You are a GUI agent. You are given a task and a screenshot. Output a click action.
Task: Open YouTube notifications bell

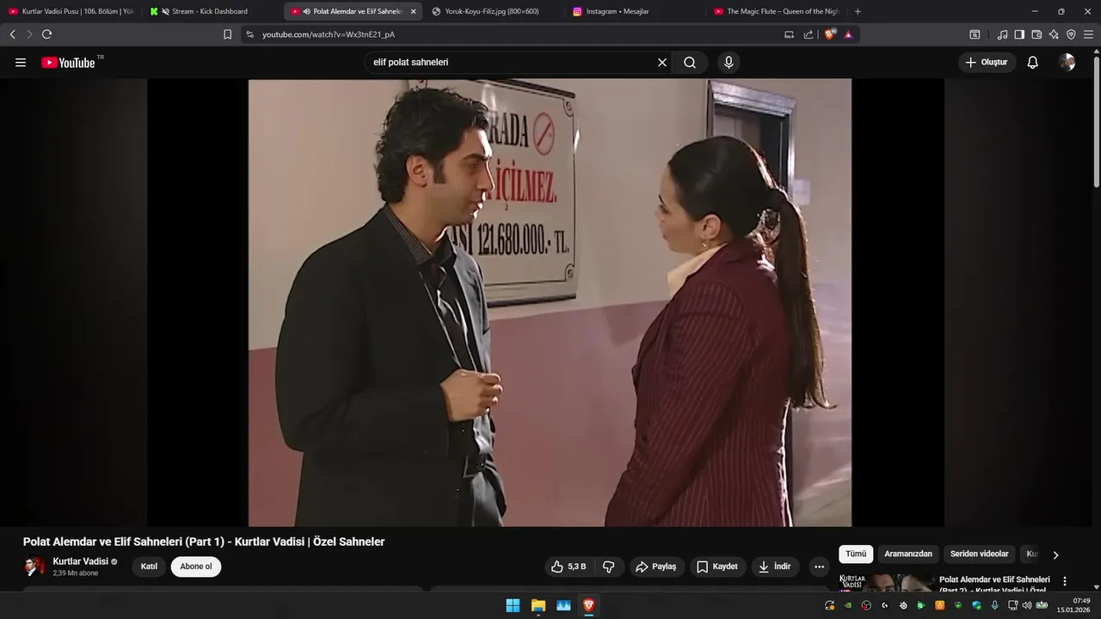[x=1033, y=63]
